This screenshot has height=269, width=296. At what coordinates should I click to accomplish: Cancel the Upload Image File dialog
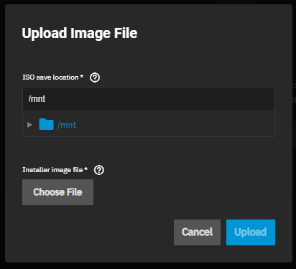197,232
